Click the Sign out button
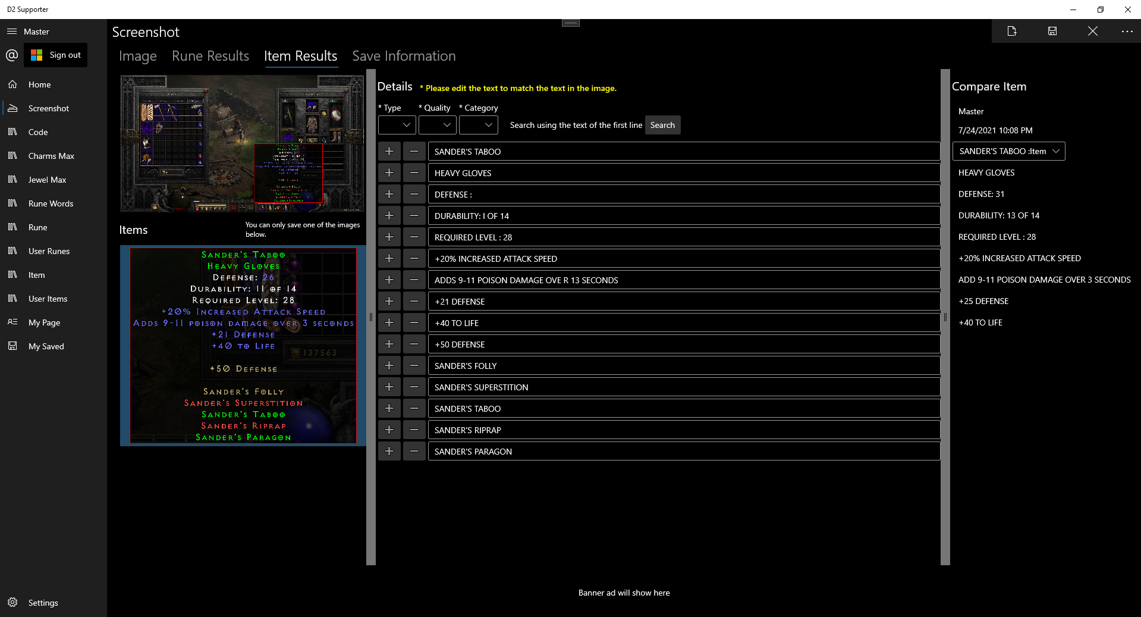 (x=56, y=55)
